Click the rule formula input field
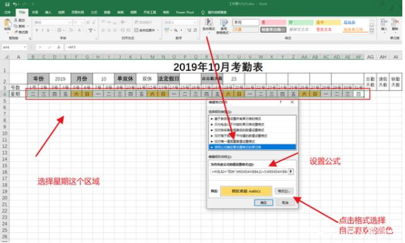405x243 pixels. [249, 171]
